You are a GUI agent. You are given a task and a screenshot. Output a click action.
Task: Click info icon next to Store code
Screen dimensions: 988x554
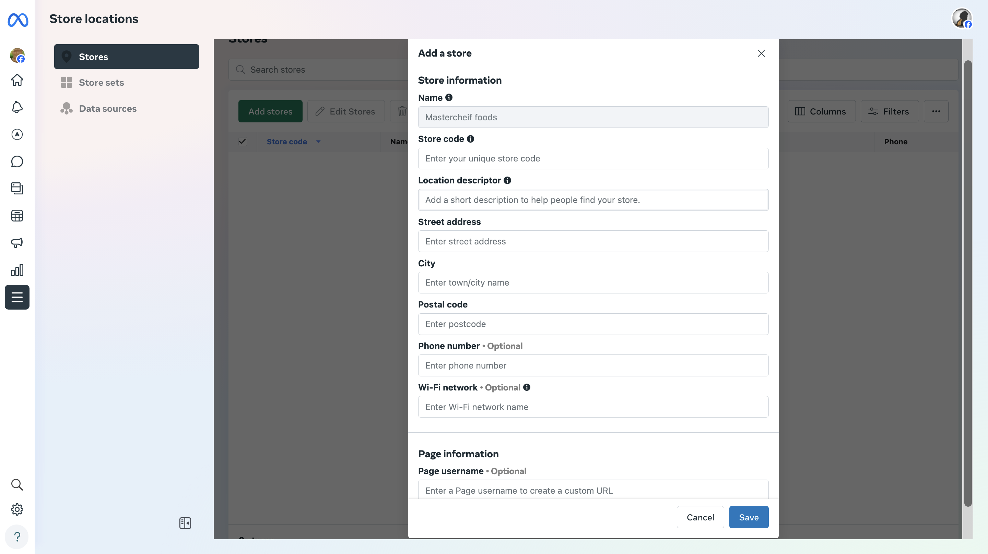471,139
